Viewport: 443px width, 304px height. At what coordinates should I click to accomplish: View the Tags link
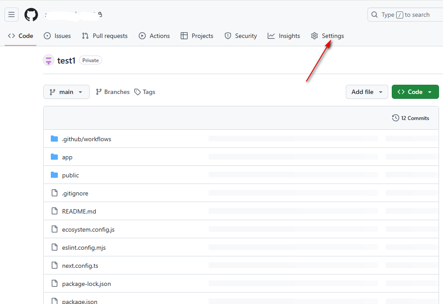click(x=145, y=92)
